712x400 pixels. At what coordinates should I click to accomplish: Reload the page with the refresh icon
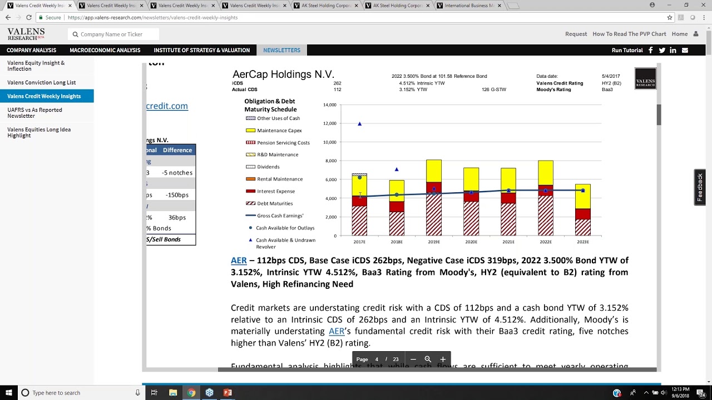coord(28,17)
